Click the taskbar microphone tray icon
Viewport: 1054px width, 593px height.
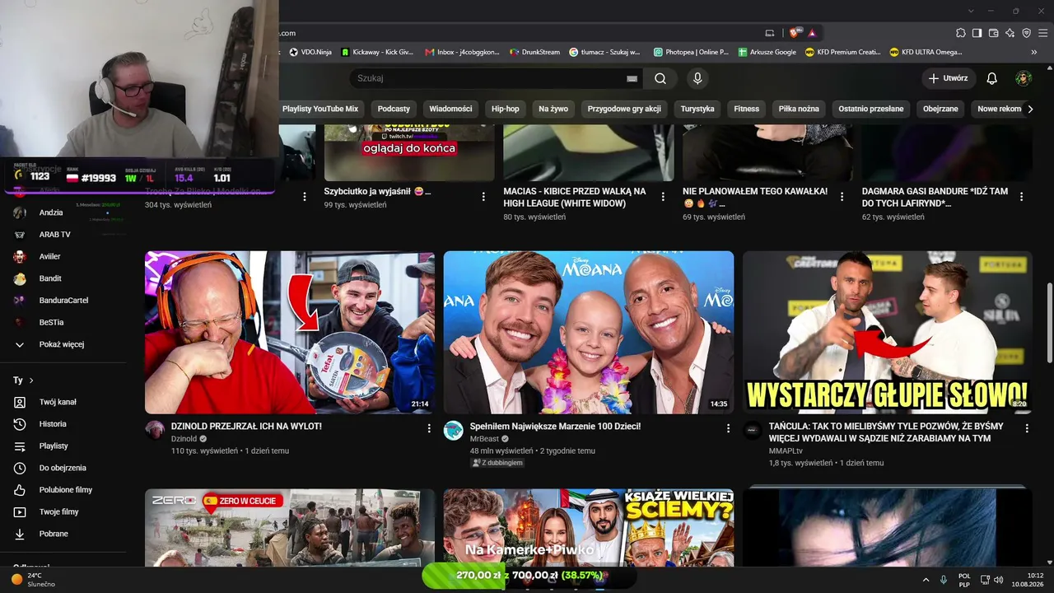[x=943, y=580]
